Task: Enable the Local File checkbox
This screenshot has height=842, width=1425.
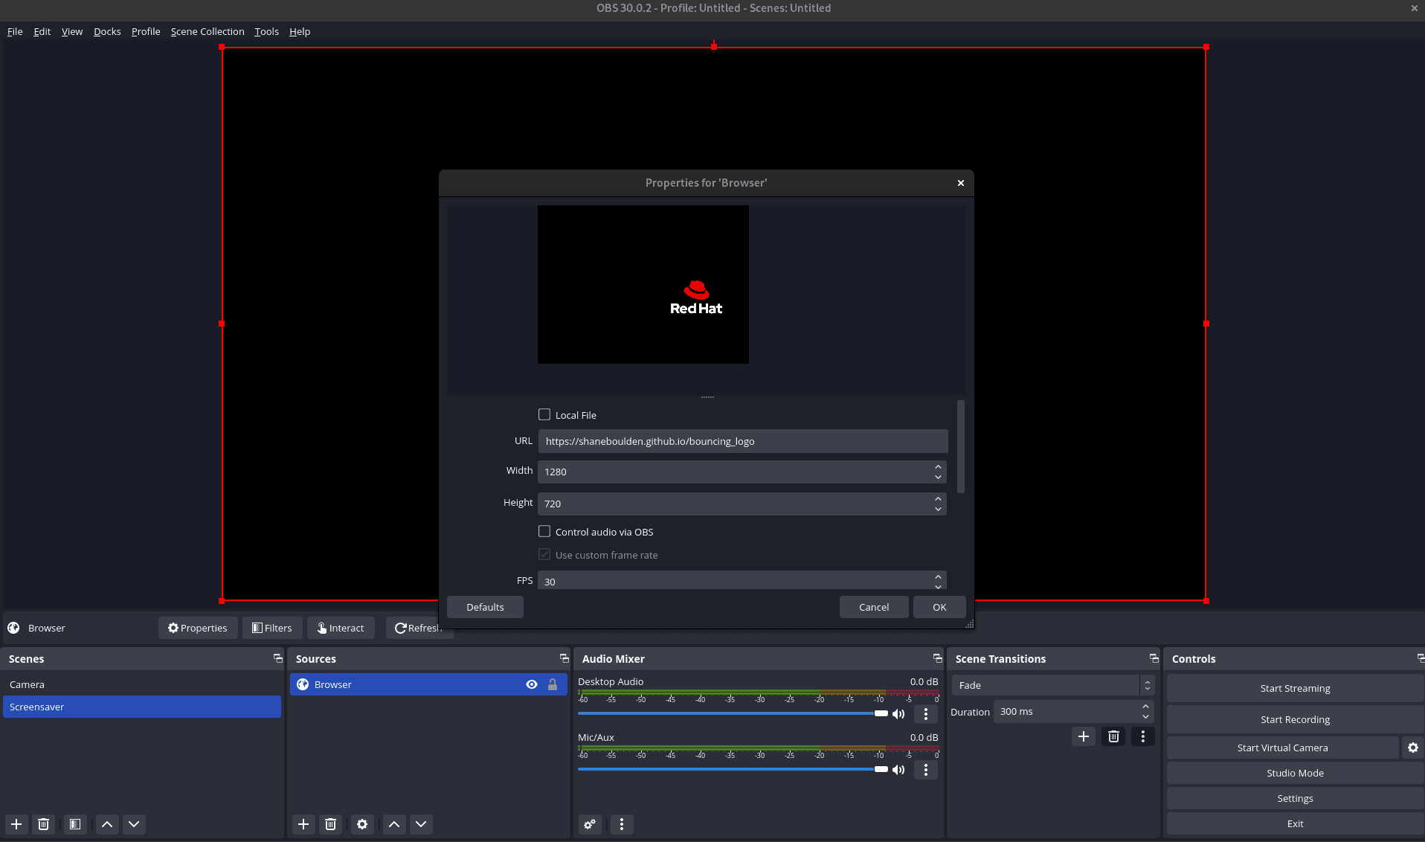Action: point(544,414)
